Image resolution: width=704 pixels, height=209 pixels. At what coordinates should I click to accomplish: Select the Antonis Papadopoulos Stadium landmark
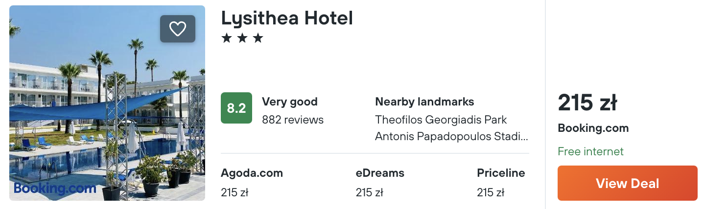click(x=451, y=136)
